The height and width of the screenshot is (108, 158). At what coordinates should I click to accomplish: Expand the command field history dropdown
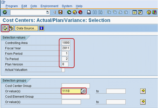47,12
